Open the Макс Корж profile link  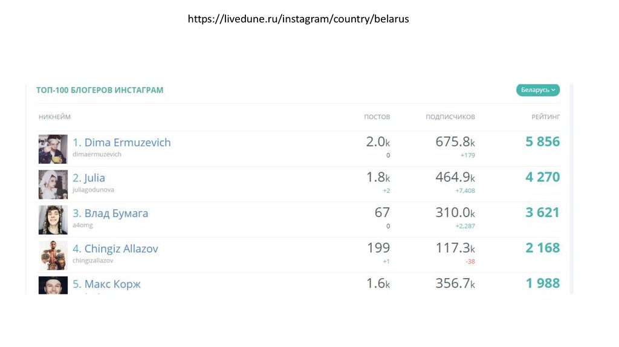tap(106, 284)
